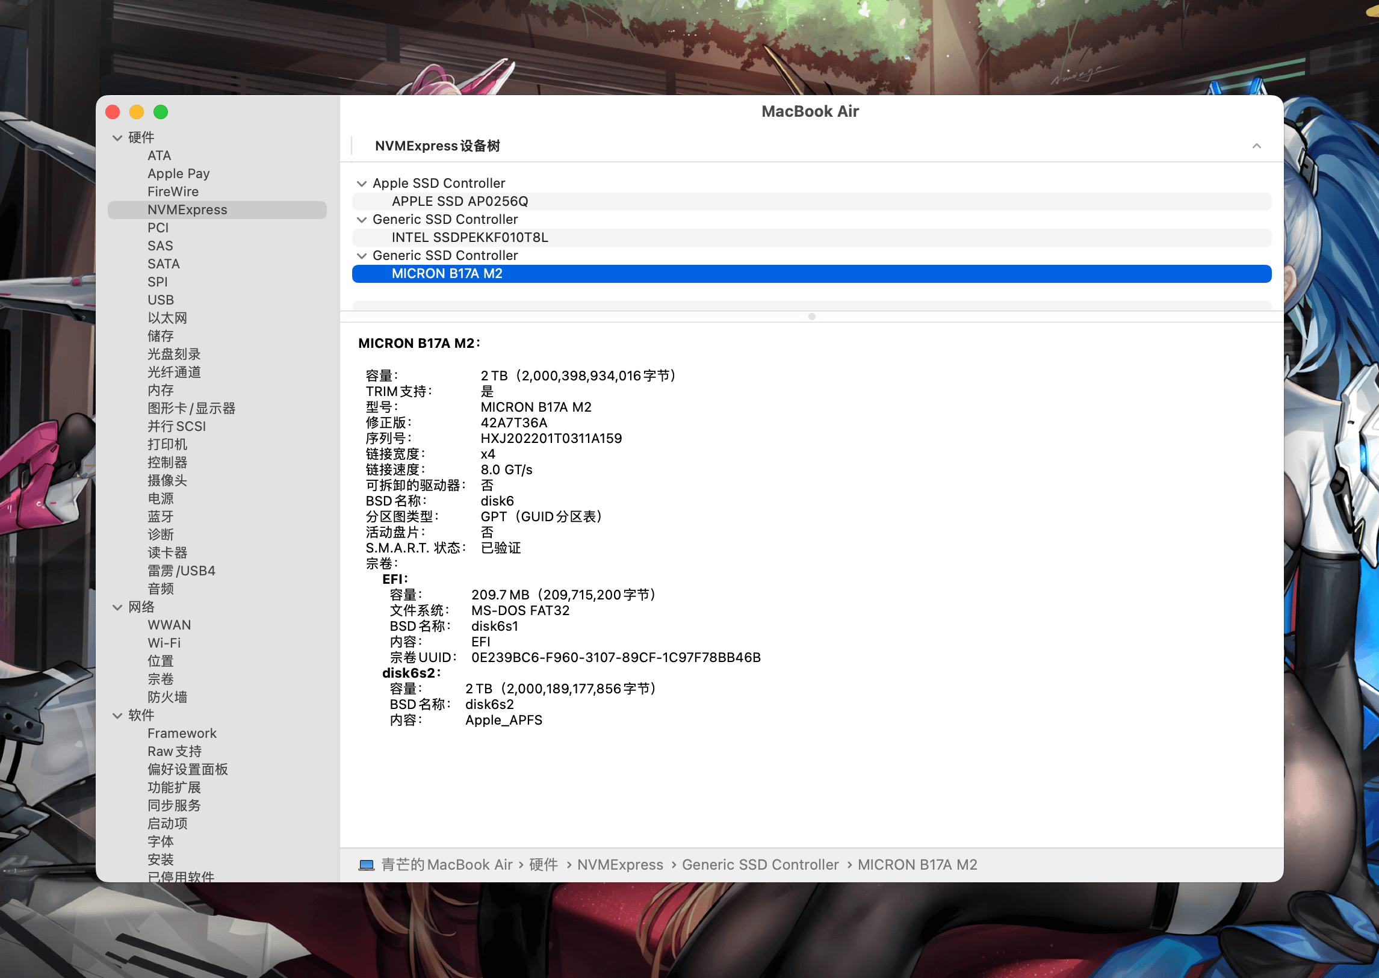The width and height of the screenshot is (1379, 978).
Task: Collapse the 网络 section in the sidebar
Action: click(x=117, y=608)
